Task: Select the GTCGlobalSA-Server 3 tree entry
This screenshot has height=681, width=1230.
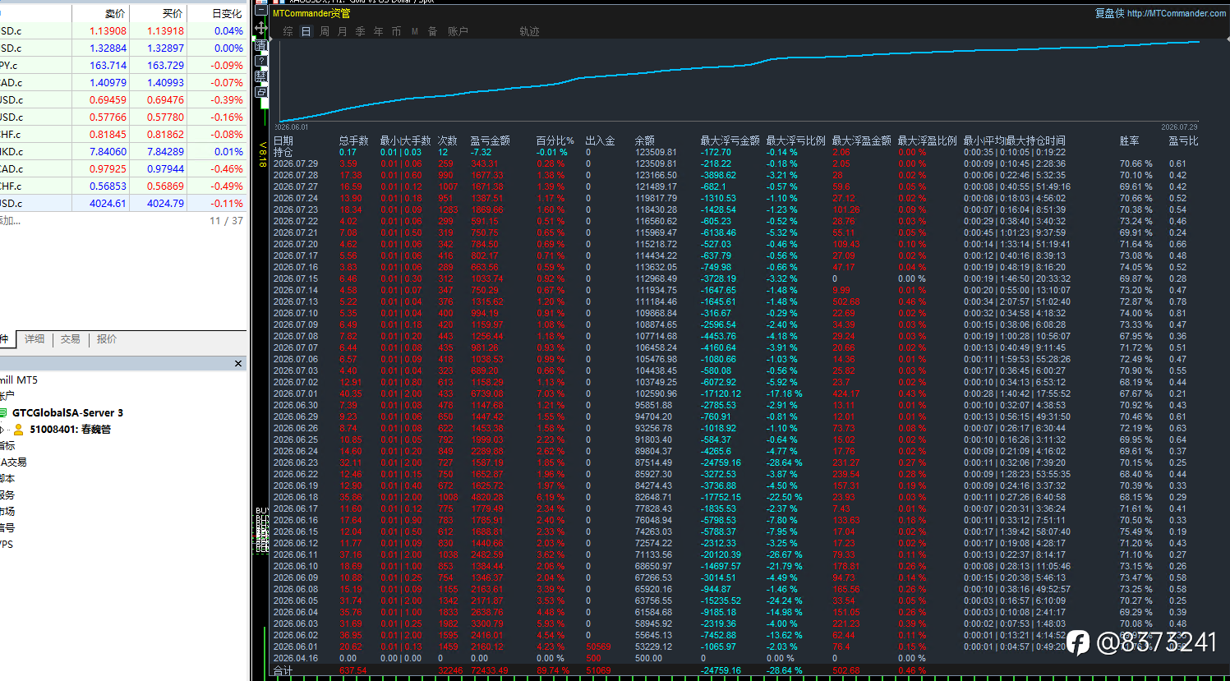Action: 67,412
